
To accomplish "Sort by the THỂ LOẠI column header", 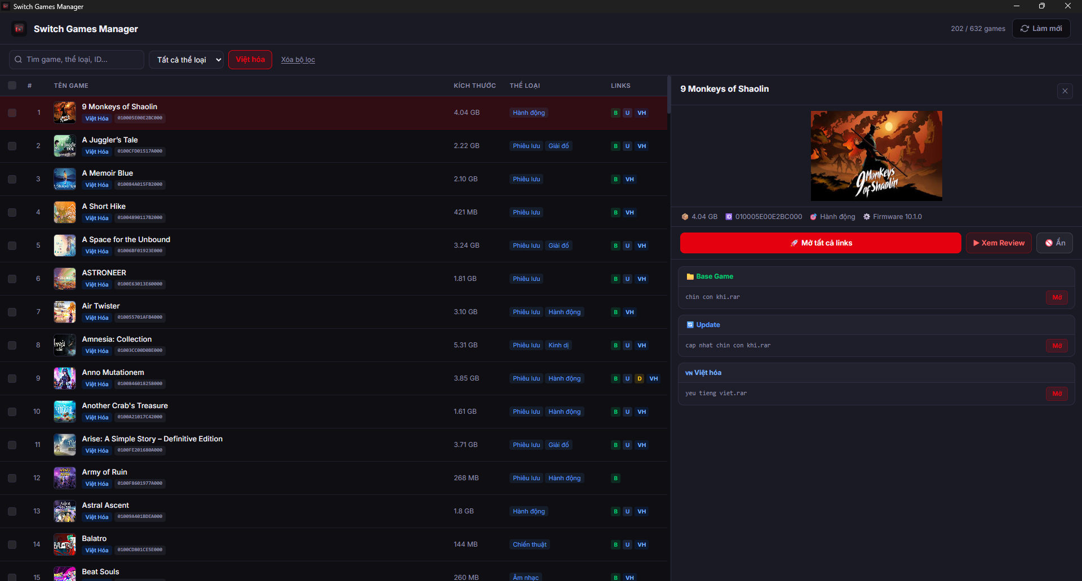I will (x=525, y=86).
